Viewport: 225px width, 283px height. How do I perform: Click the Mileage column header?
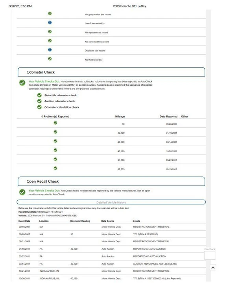tap(120, 116)
